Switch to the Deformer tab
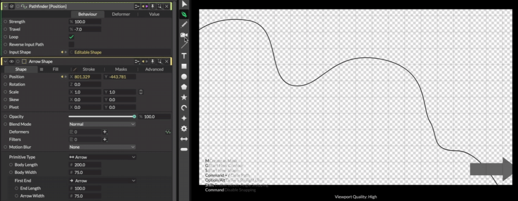518x201 pixels. point(121,14)
